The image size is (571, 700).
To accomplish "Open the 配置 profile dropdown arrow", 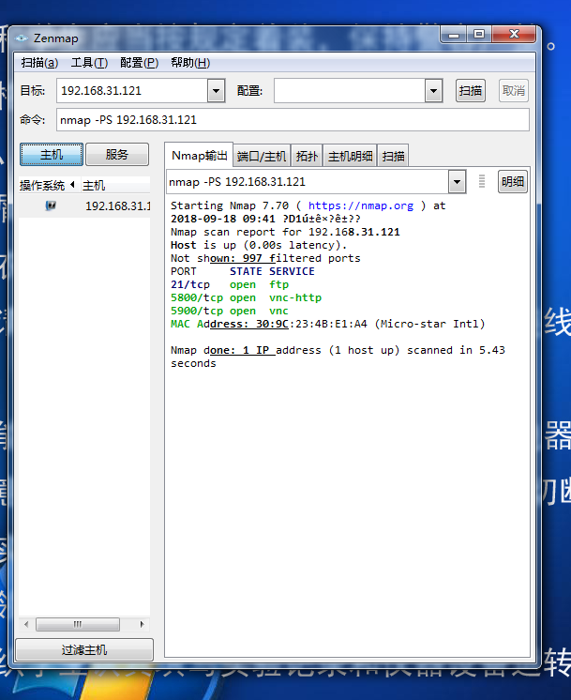I will pyautogui.click(x=433, y=91).
